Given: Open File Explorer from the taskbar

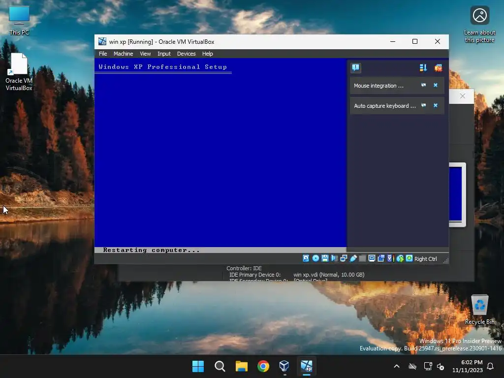Looking at the screenshot, I should coord(241,366).
